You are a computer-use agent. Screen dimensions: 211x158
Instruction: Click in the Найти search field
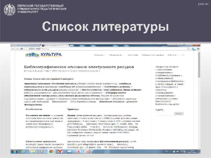pos(164,114)
